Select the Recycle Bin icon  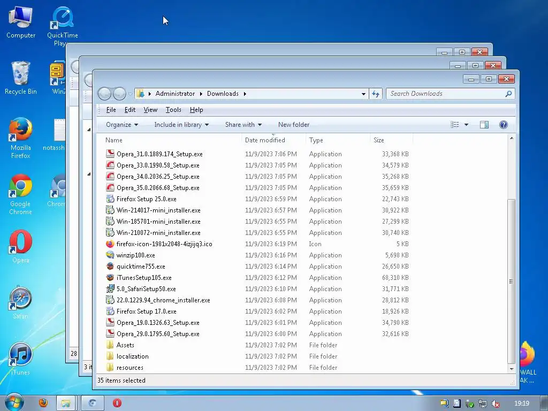tap(21, 78)
